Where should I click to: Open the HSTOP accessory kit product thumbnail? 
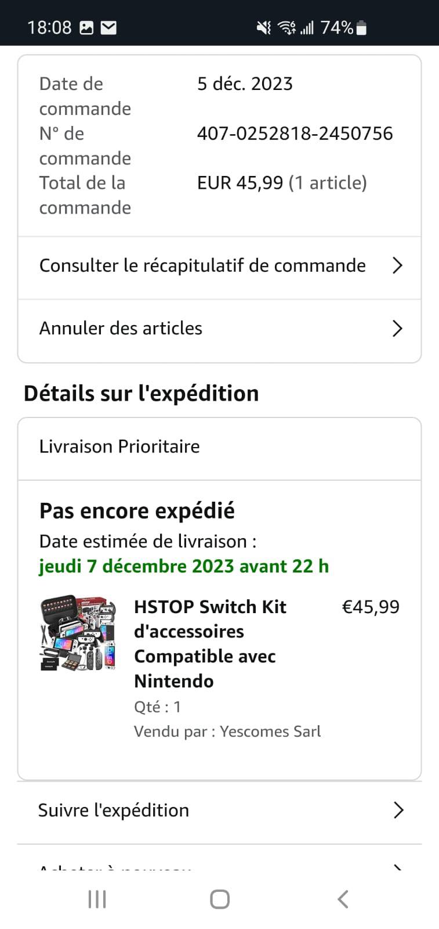78,633
